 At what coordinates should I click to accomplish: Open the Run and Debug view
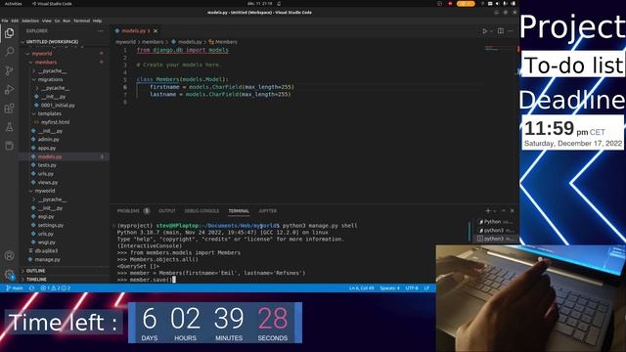pyautogui.click(x=9, y=89)
